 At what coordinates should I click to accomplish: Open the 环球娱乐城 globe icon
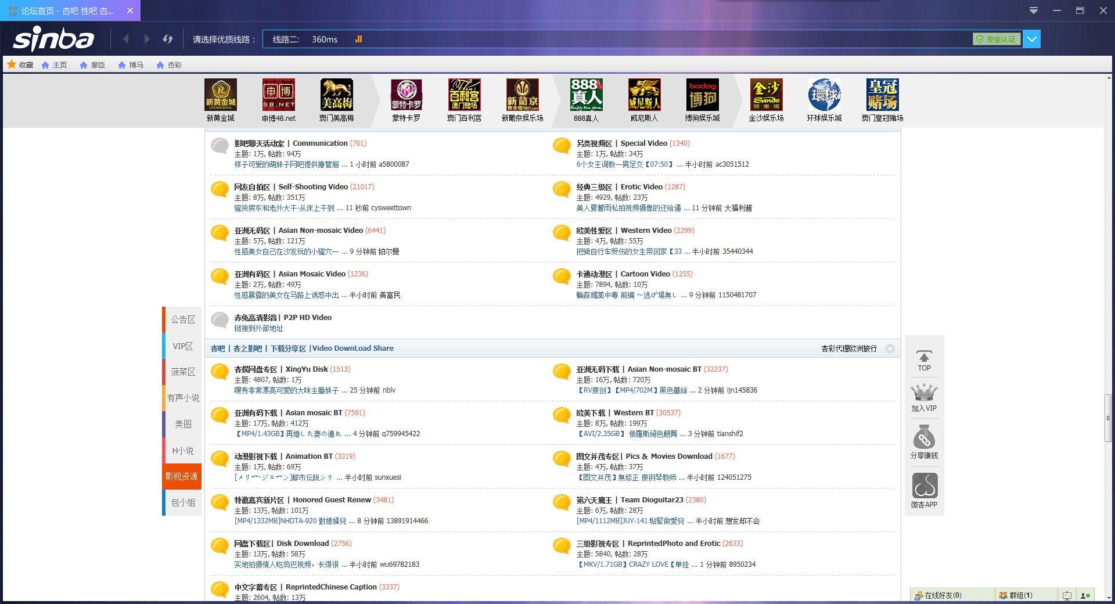(x=825, y=95)
